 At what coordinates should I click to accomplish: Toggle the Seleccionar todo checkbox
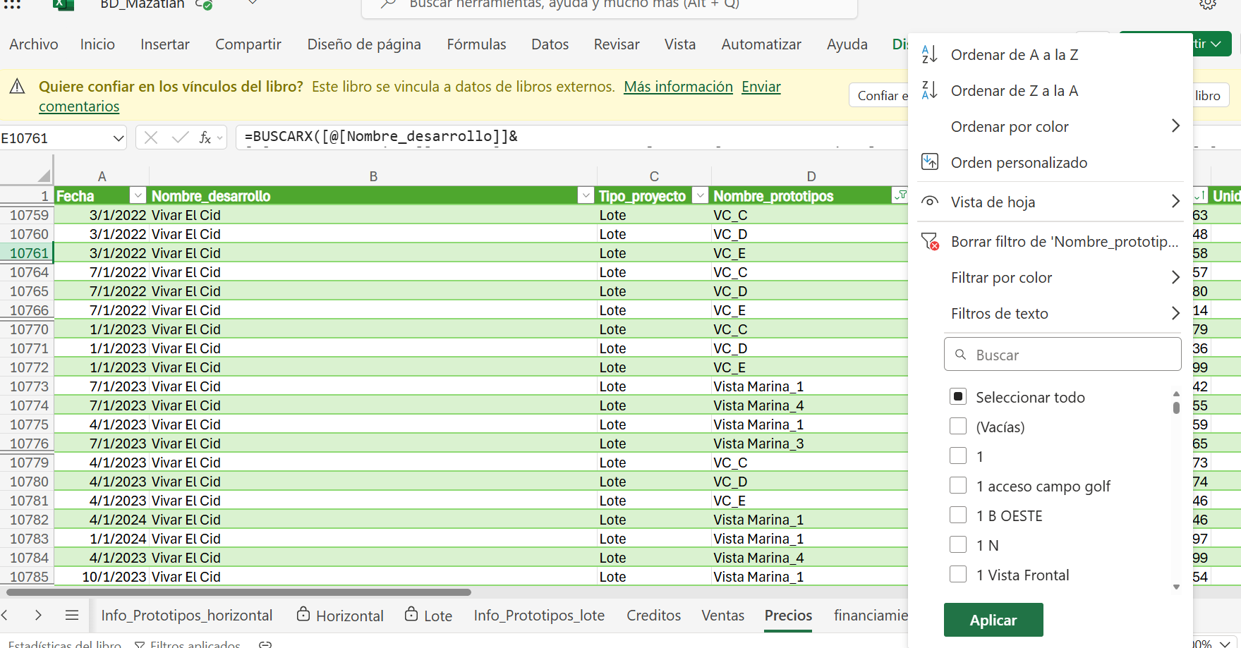958,397
